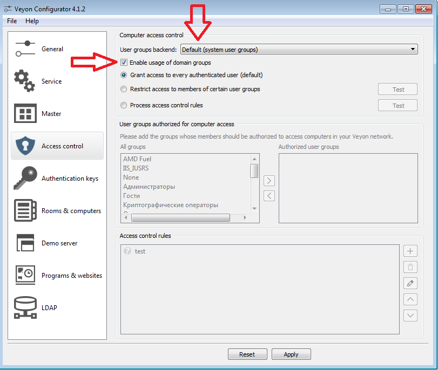Select the Service sidebar icon
This screenshot has width=438, height=370.
tap(51, 81)
